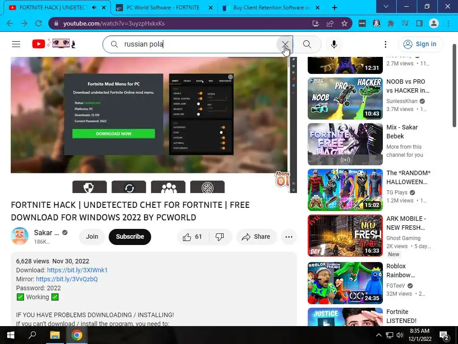Show hidden system tray icons

378,335
